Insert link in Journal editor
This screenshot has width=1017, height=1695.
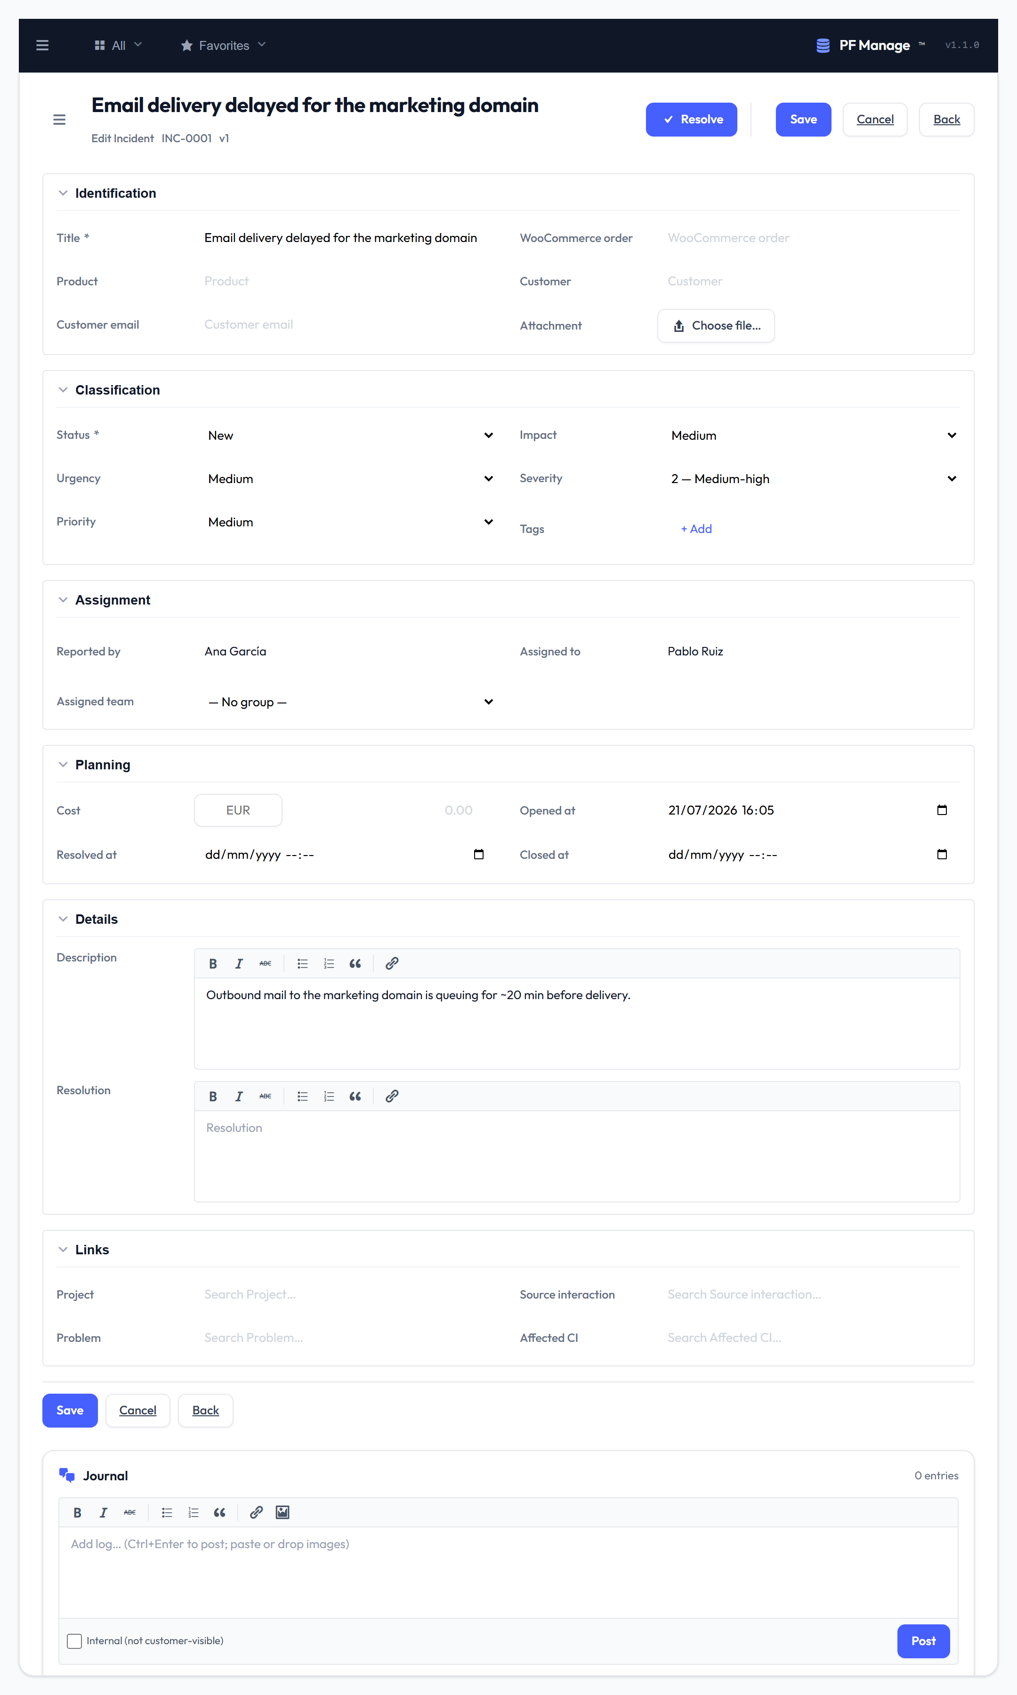coord(256,1512)
